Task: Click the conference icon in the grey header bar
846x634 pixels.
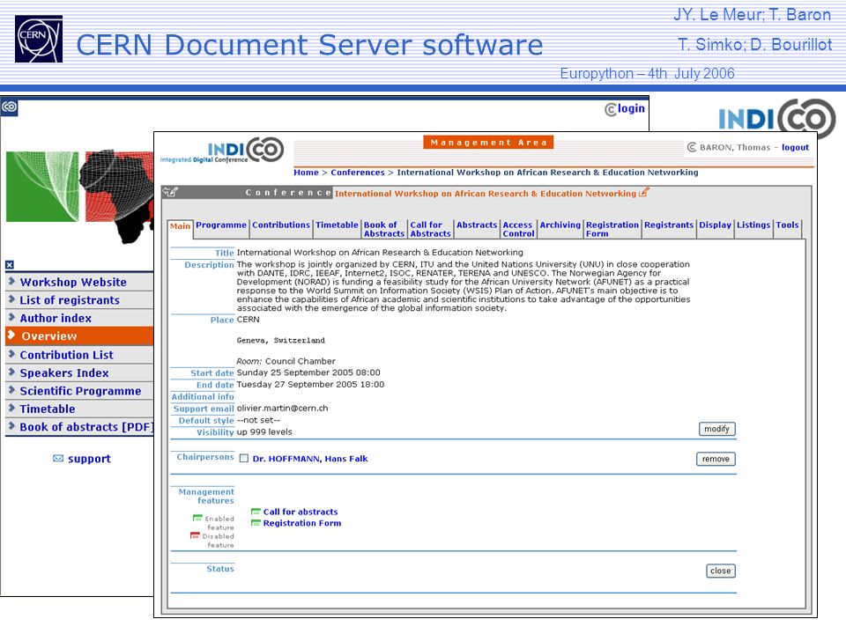Action: 171,191
